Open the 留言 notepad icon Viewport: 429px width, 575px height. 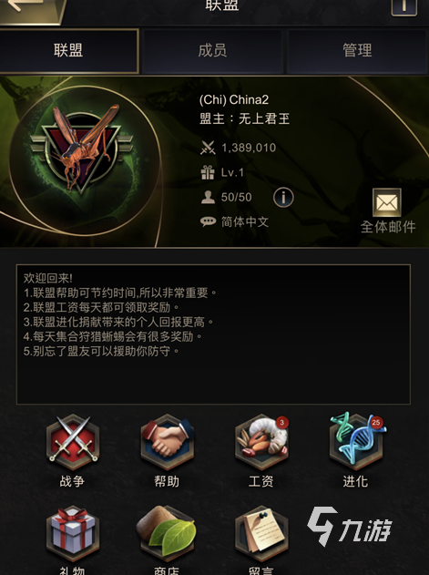tap(261, 534)
